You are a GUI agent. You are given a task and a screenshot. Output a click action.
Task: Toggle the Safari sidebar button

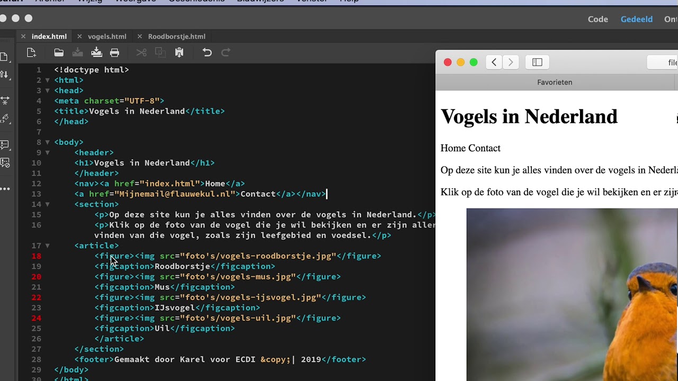[537, 62]
